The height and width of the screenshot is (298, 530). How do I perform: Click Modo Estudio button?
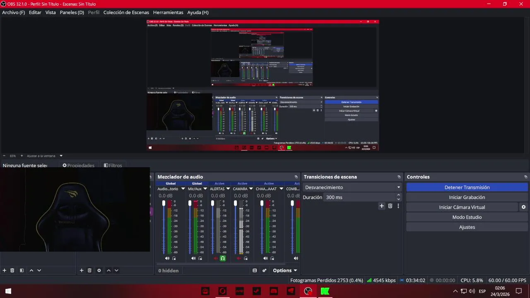[x=467, y=217]
